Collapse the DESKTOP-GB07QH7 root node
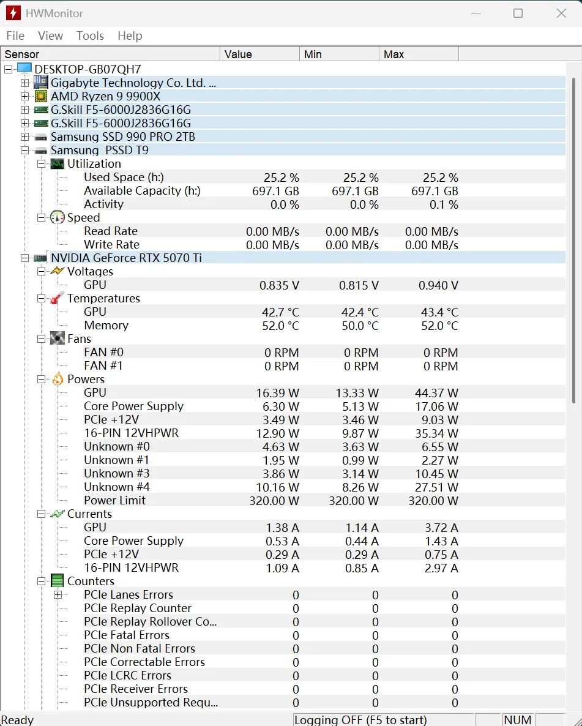582x726 pixels. click(x=9, y=69)
